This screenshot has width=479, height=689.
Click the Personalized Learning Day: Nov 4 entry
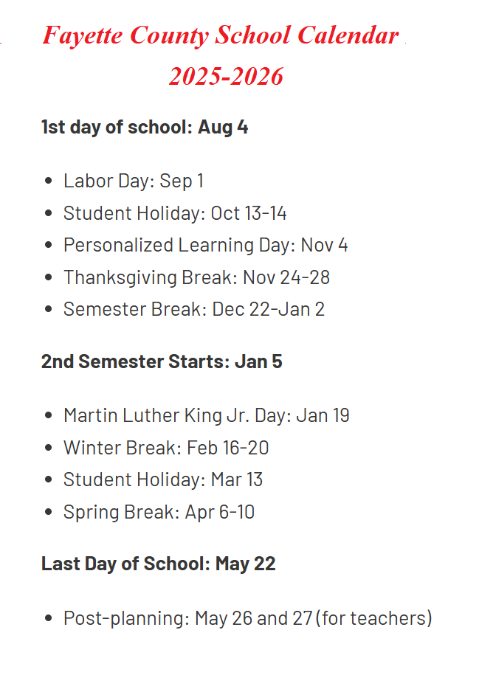coord(205,245)
